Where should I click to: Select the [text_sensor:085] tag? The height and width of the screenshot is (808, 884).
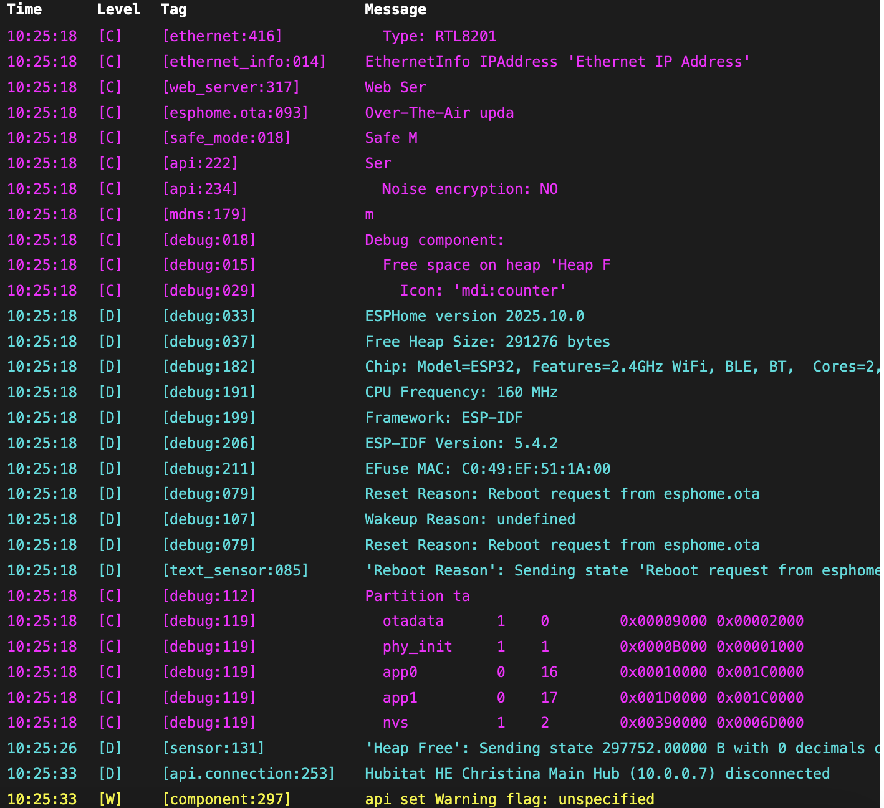[x=235, y=570]
